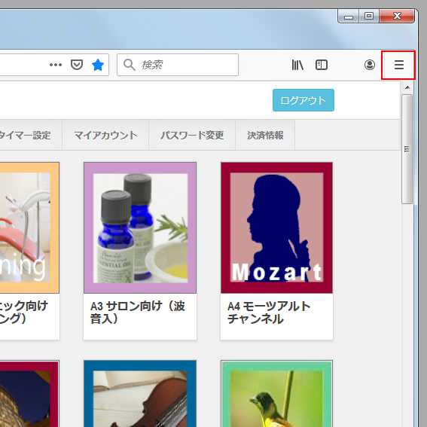Viewport: 427px width, 427px height.
Task: Open the Firefox hamburger menu
Action: point(398,65)
